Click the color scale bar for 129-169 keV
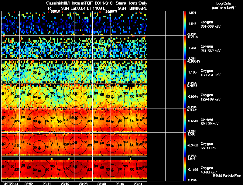 [x=185, y=96]
